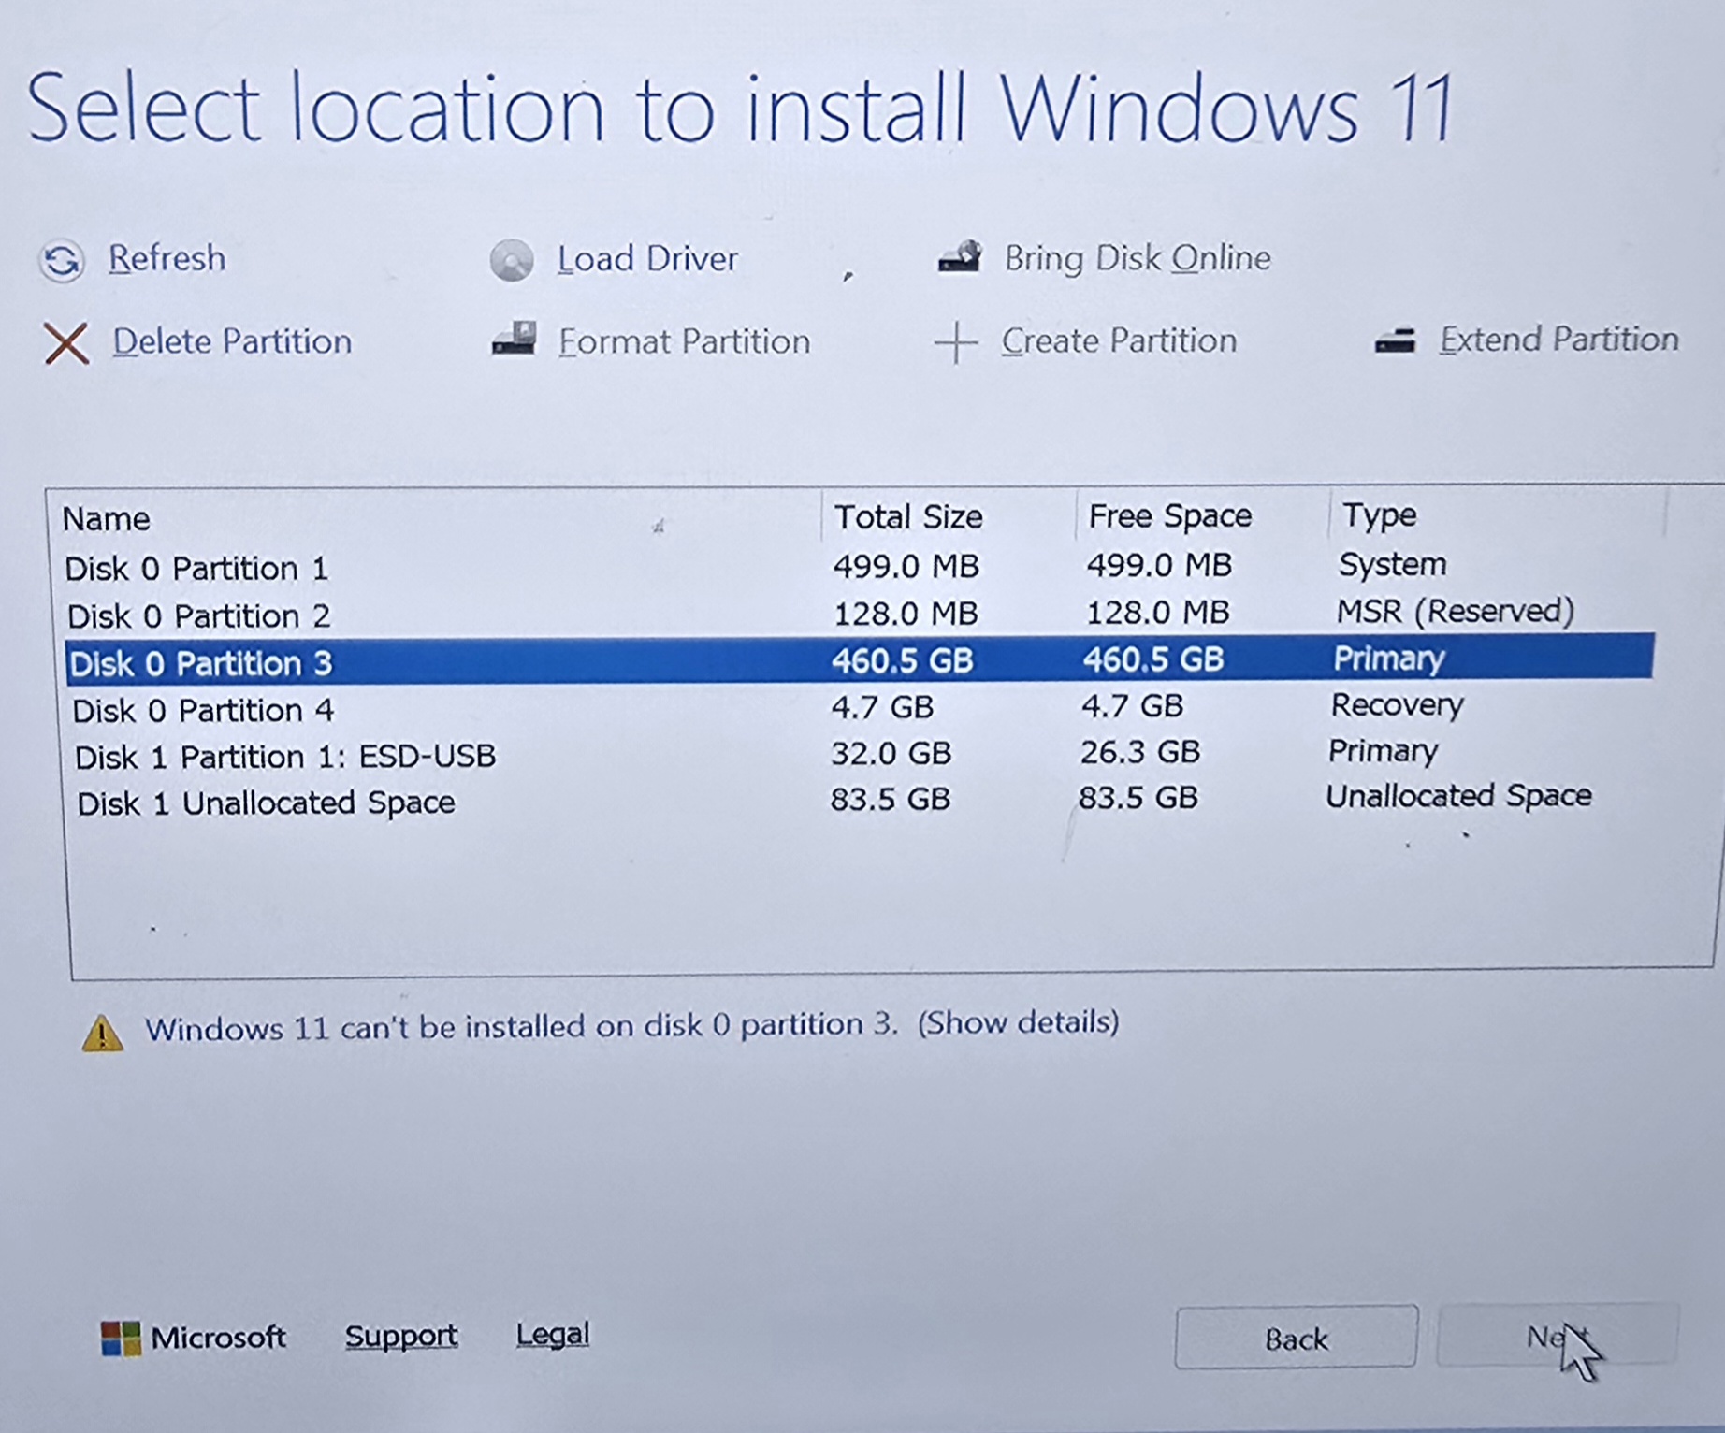Click the Bring Disk Online drive icon

(x=960, y=256)
